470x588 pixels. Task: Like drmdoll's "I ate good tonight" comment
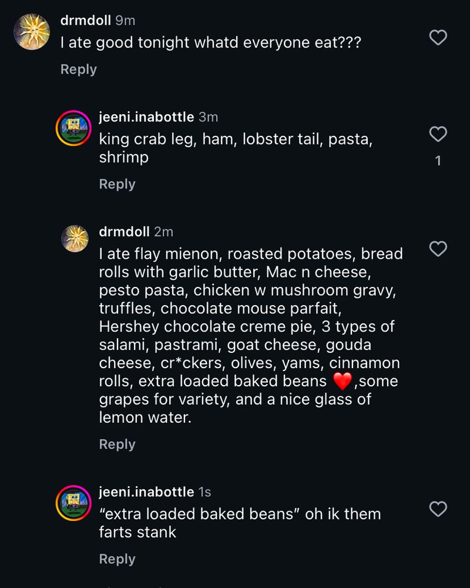(x=438, y=38)
